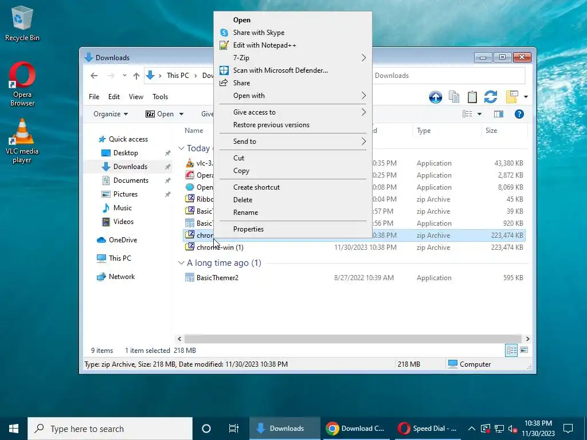Go back with the left arrow
Image resolution: width=587 pixels, height=440 pixels.
pos(94,76)
